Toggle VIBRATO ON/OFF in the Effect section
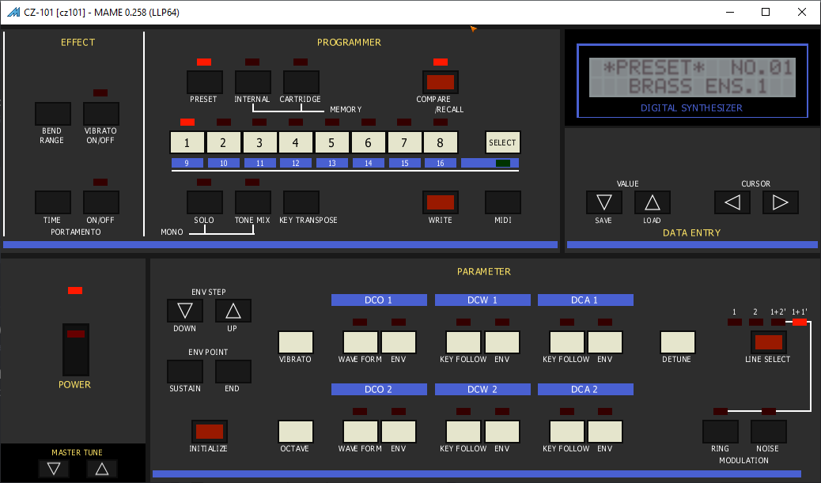 (x=101, y=114)
